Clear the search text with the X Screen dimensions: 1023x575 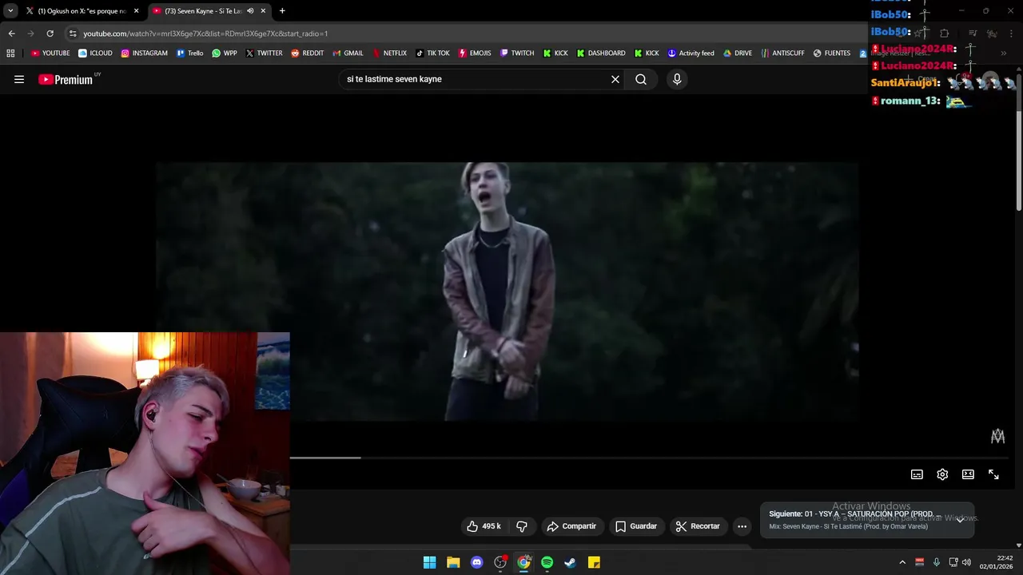pyautogui.click(x=615, y=79)
